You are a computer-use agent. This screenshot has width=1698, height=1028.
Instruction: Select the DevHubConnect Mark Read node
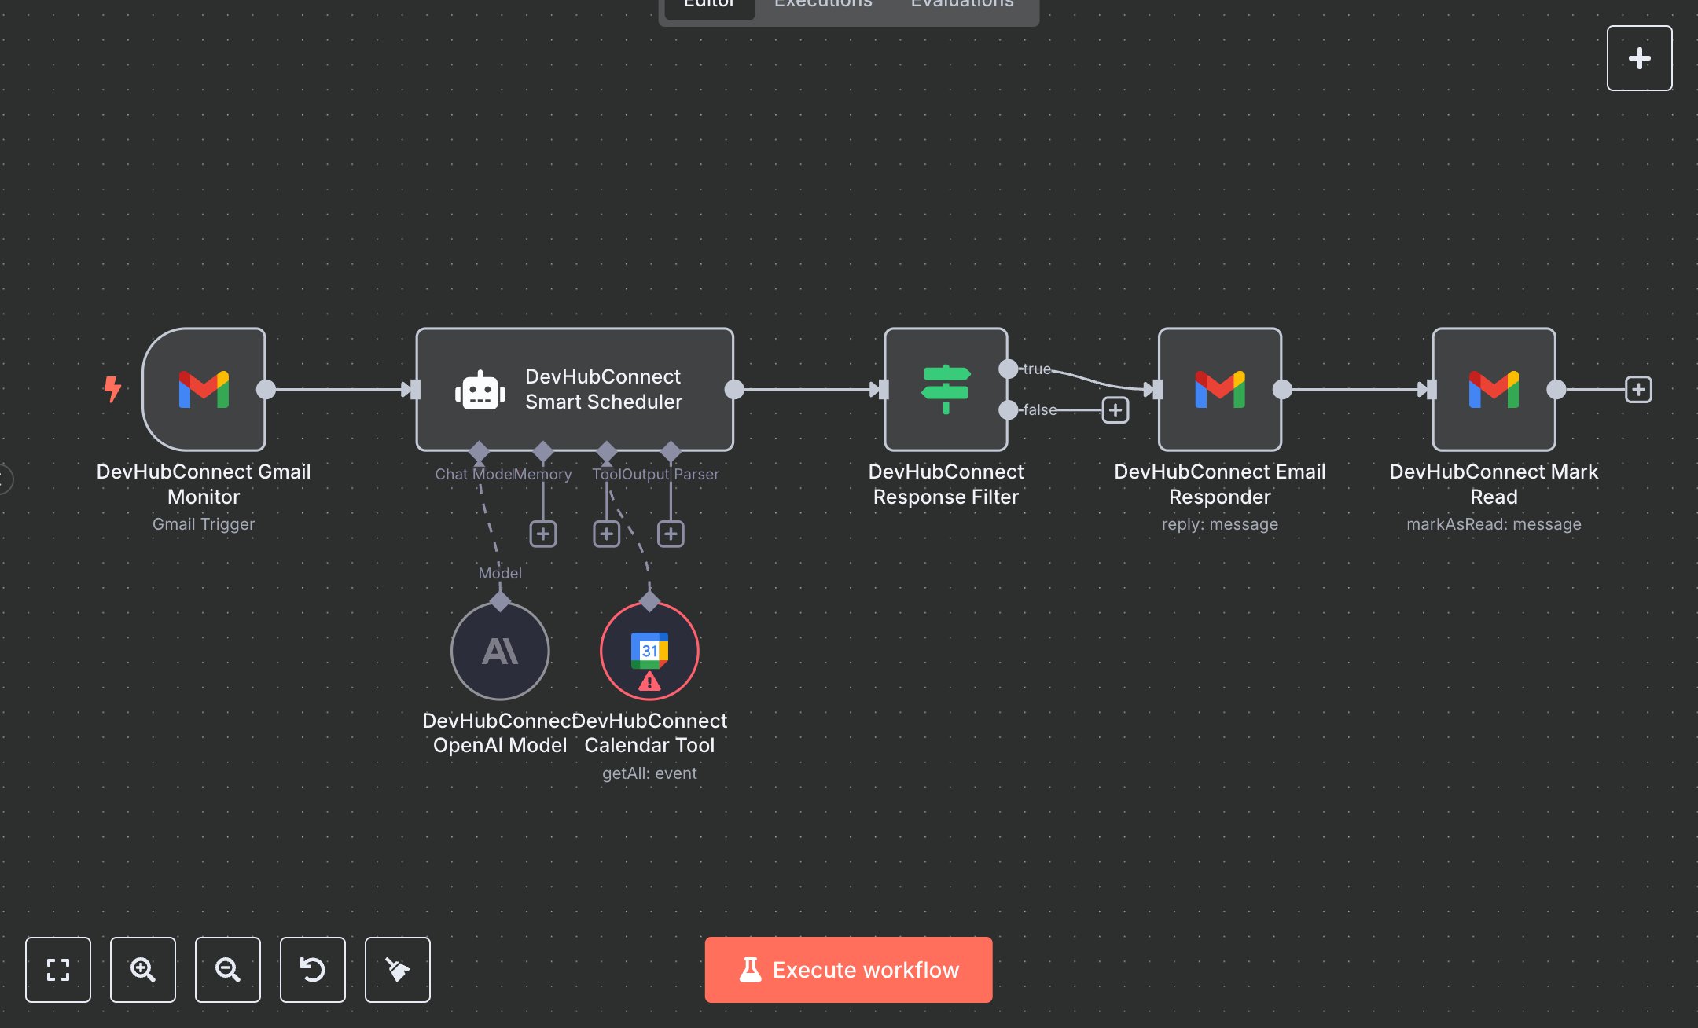[x=1494, y=390]
